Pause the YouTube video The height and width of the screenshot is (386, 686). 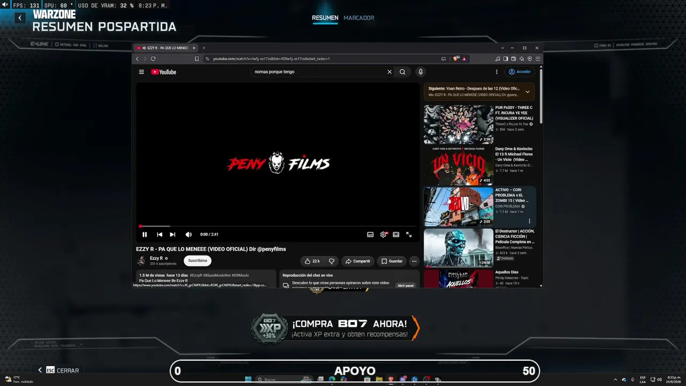[145, 234]
